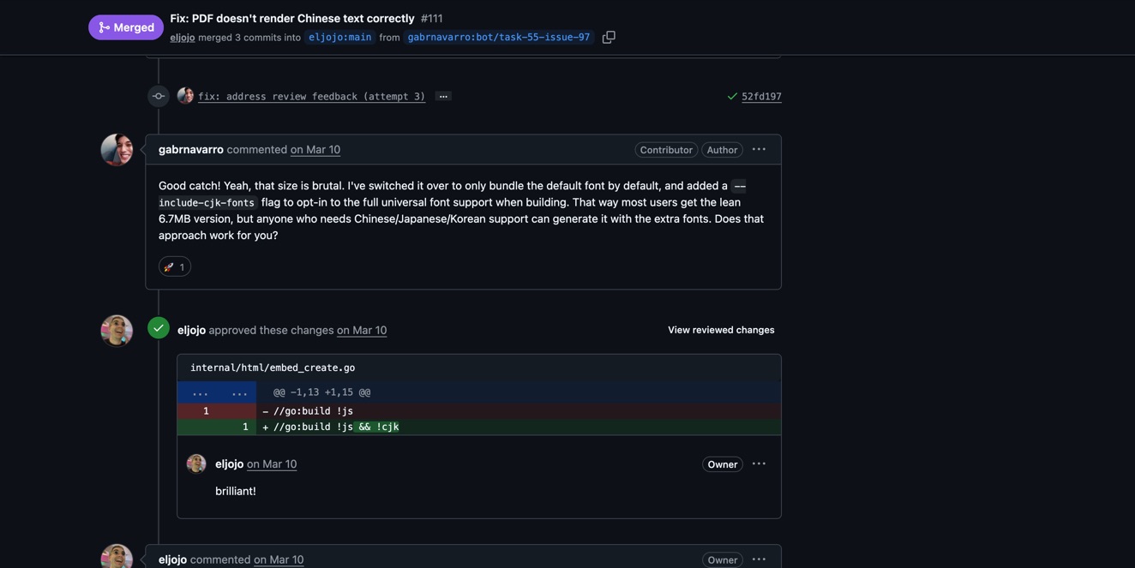Copy the head branch name icon
The image size is (1135, 568).
click(609, 38)
